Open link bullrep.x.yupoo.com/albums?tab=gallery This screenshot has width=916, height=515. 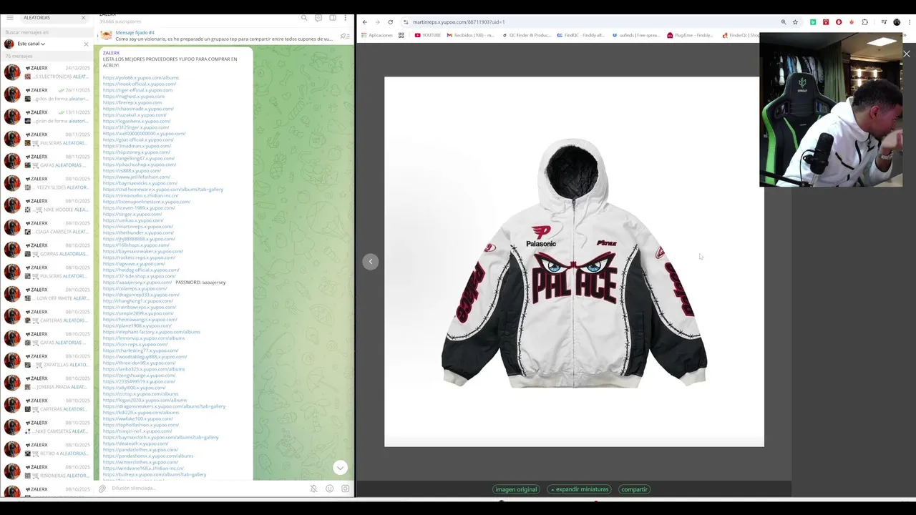point(154,474)
